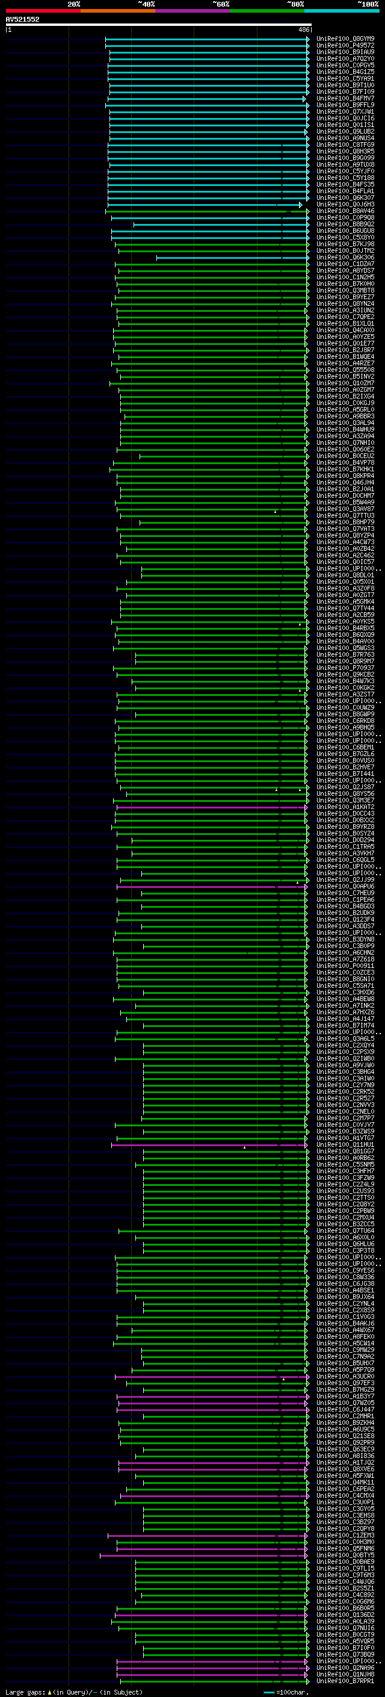Select hit UniRef100_C7HEU9
The width and height of the screenshot is (385, 1697).
(x=345, y=893)
